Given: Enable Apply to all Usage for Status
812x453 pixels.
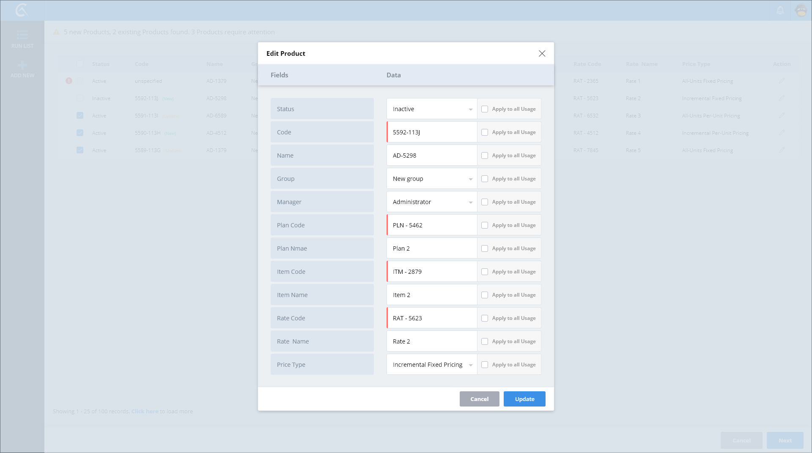Looking at the screenshot, I should (485, 109).
